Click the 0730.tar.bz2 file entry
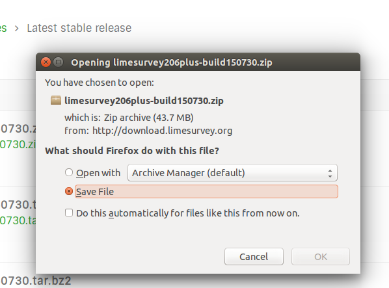 point(36,281)
